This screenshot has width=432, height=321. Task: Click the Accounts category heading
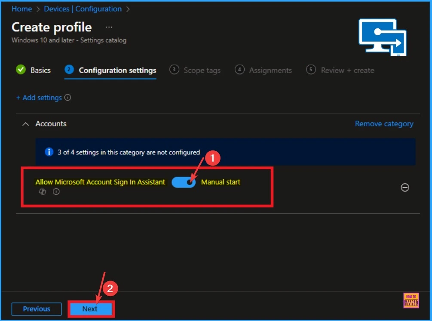[51, 124]
